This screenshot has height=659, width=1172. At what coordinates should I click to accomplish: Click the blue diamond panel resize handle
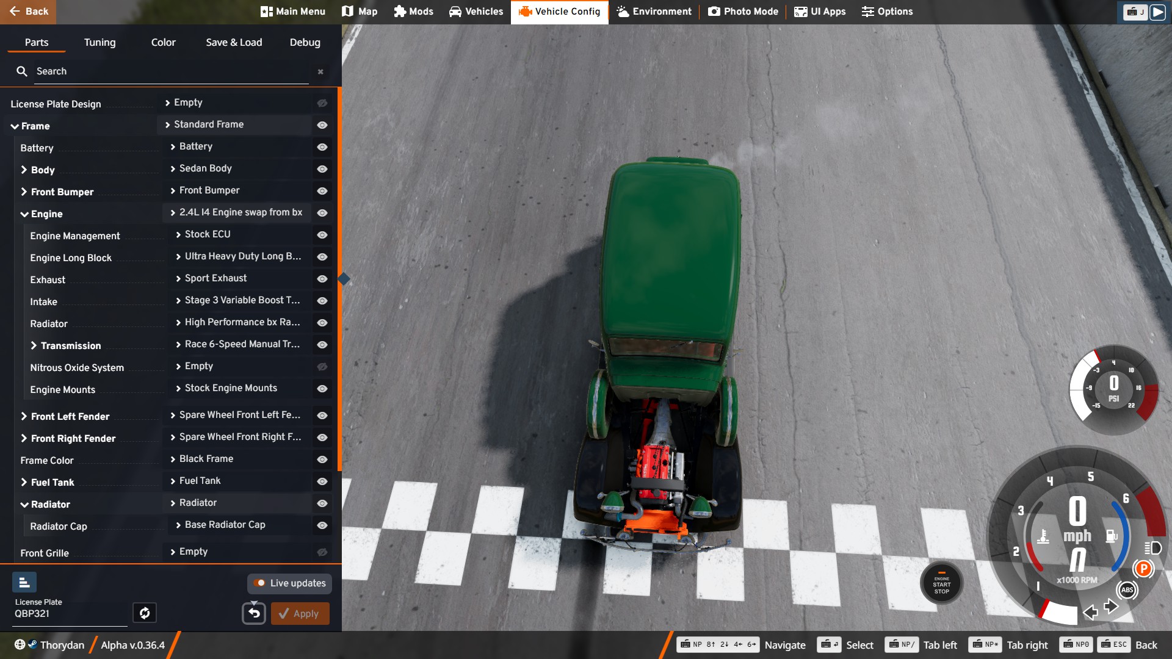pyautogui.click(x=344, y=279)
